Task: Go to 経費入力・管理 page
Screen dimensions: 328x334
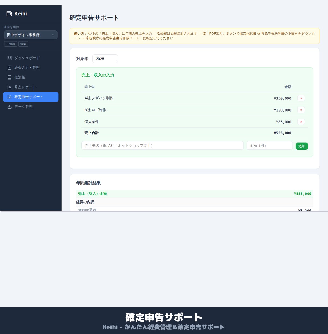Action: pyautogui.click(x=31, y=68)
